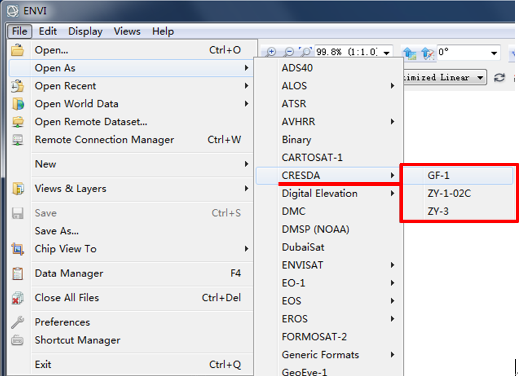Click the Shortcut Manager keyboard icon
Screen dimensions: 522x382
tap(18, 340)
